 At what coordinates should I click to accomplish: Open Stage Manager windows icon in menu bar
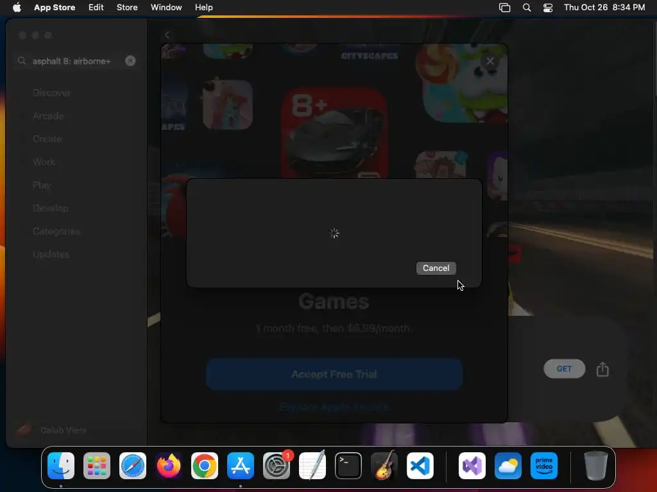504,8
